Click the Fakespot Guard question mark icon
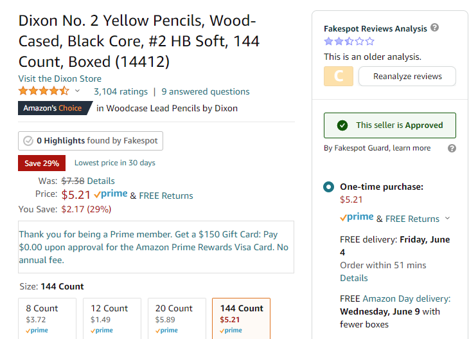Image resolution: width=469 pixels, height=339 pixels. [x=452, y=148]
